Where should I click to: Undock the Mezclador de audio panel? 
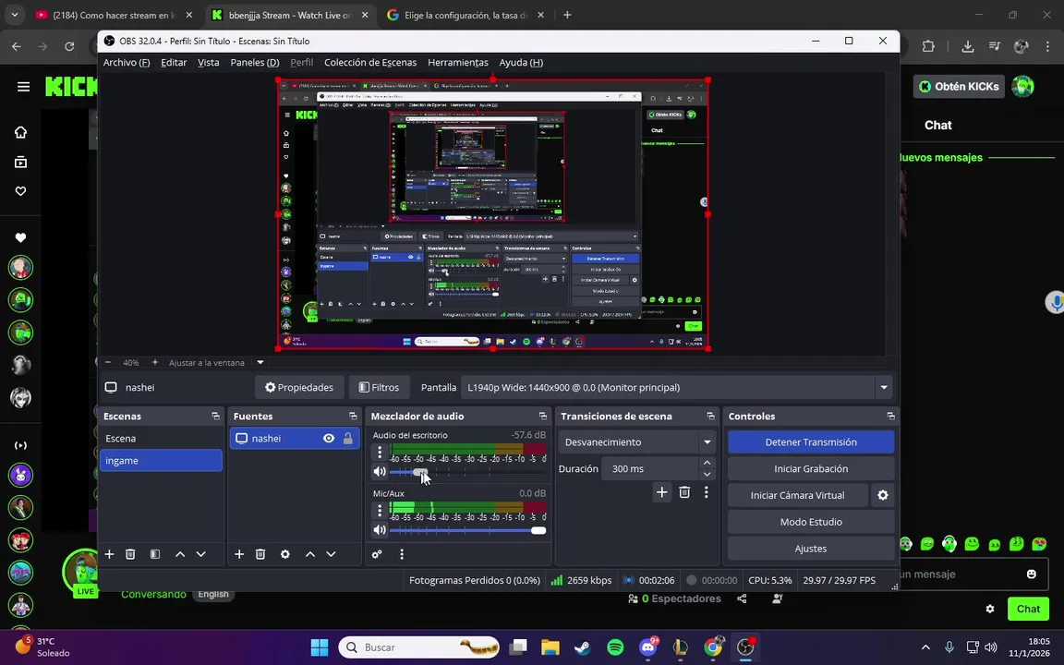(x=543, y=416)
